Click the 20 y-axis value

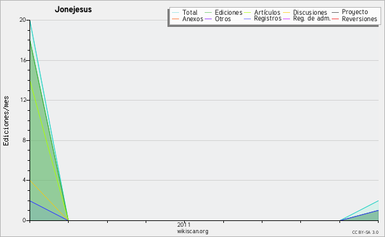click(22, 20)
